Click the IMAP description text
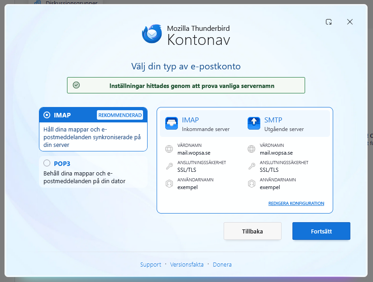The image size is (373, 282). (x=92, y=137)
